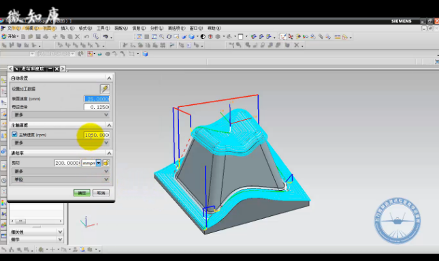Collapse the spindle speed section
The width and height of the screenshot is (439, 261).
point(109,125)
